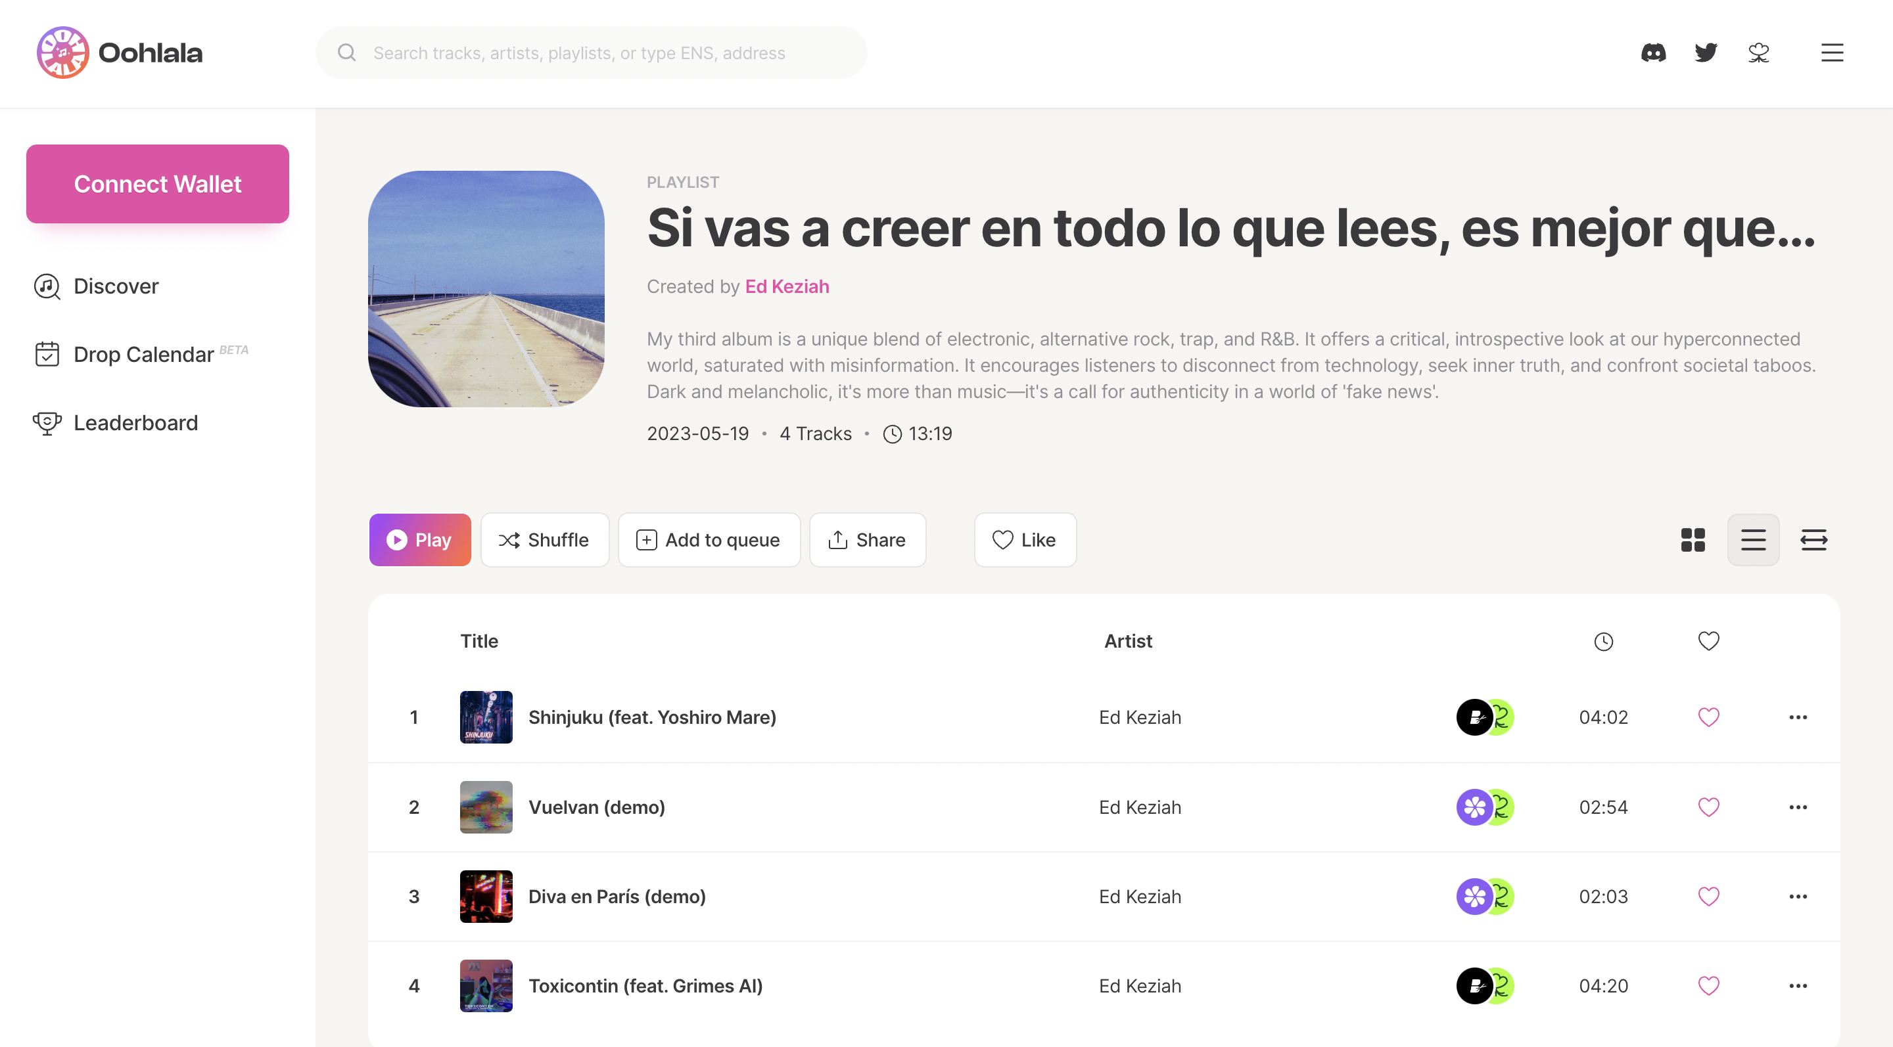Image resolution: width=1893 pixels, height=1047 pixels.
Task: Click the search magnifier icon
Action: pos(347,52)
